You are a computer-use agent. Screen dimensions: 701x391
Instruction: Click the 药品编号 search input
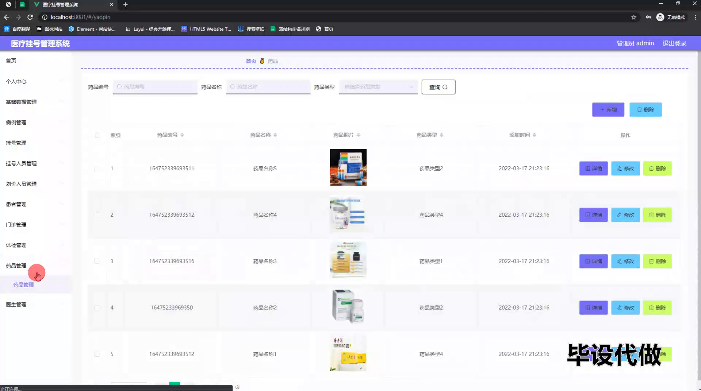coord(155,87)
